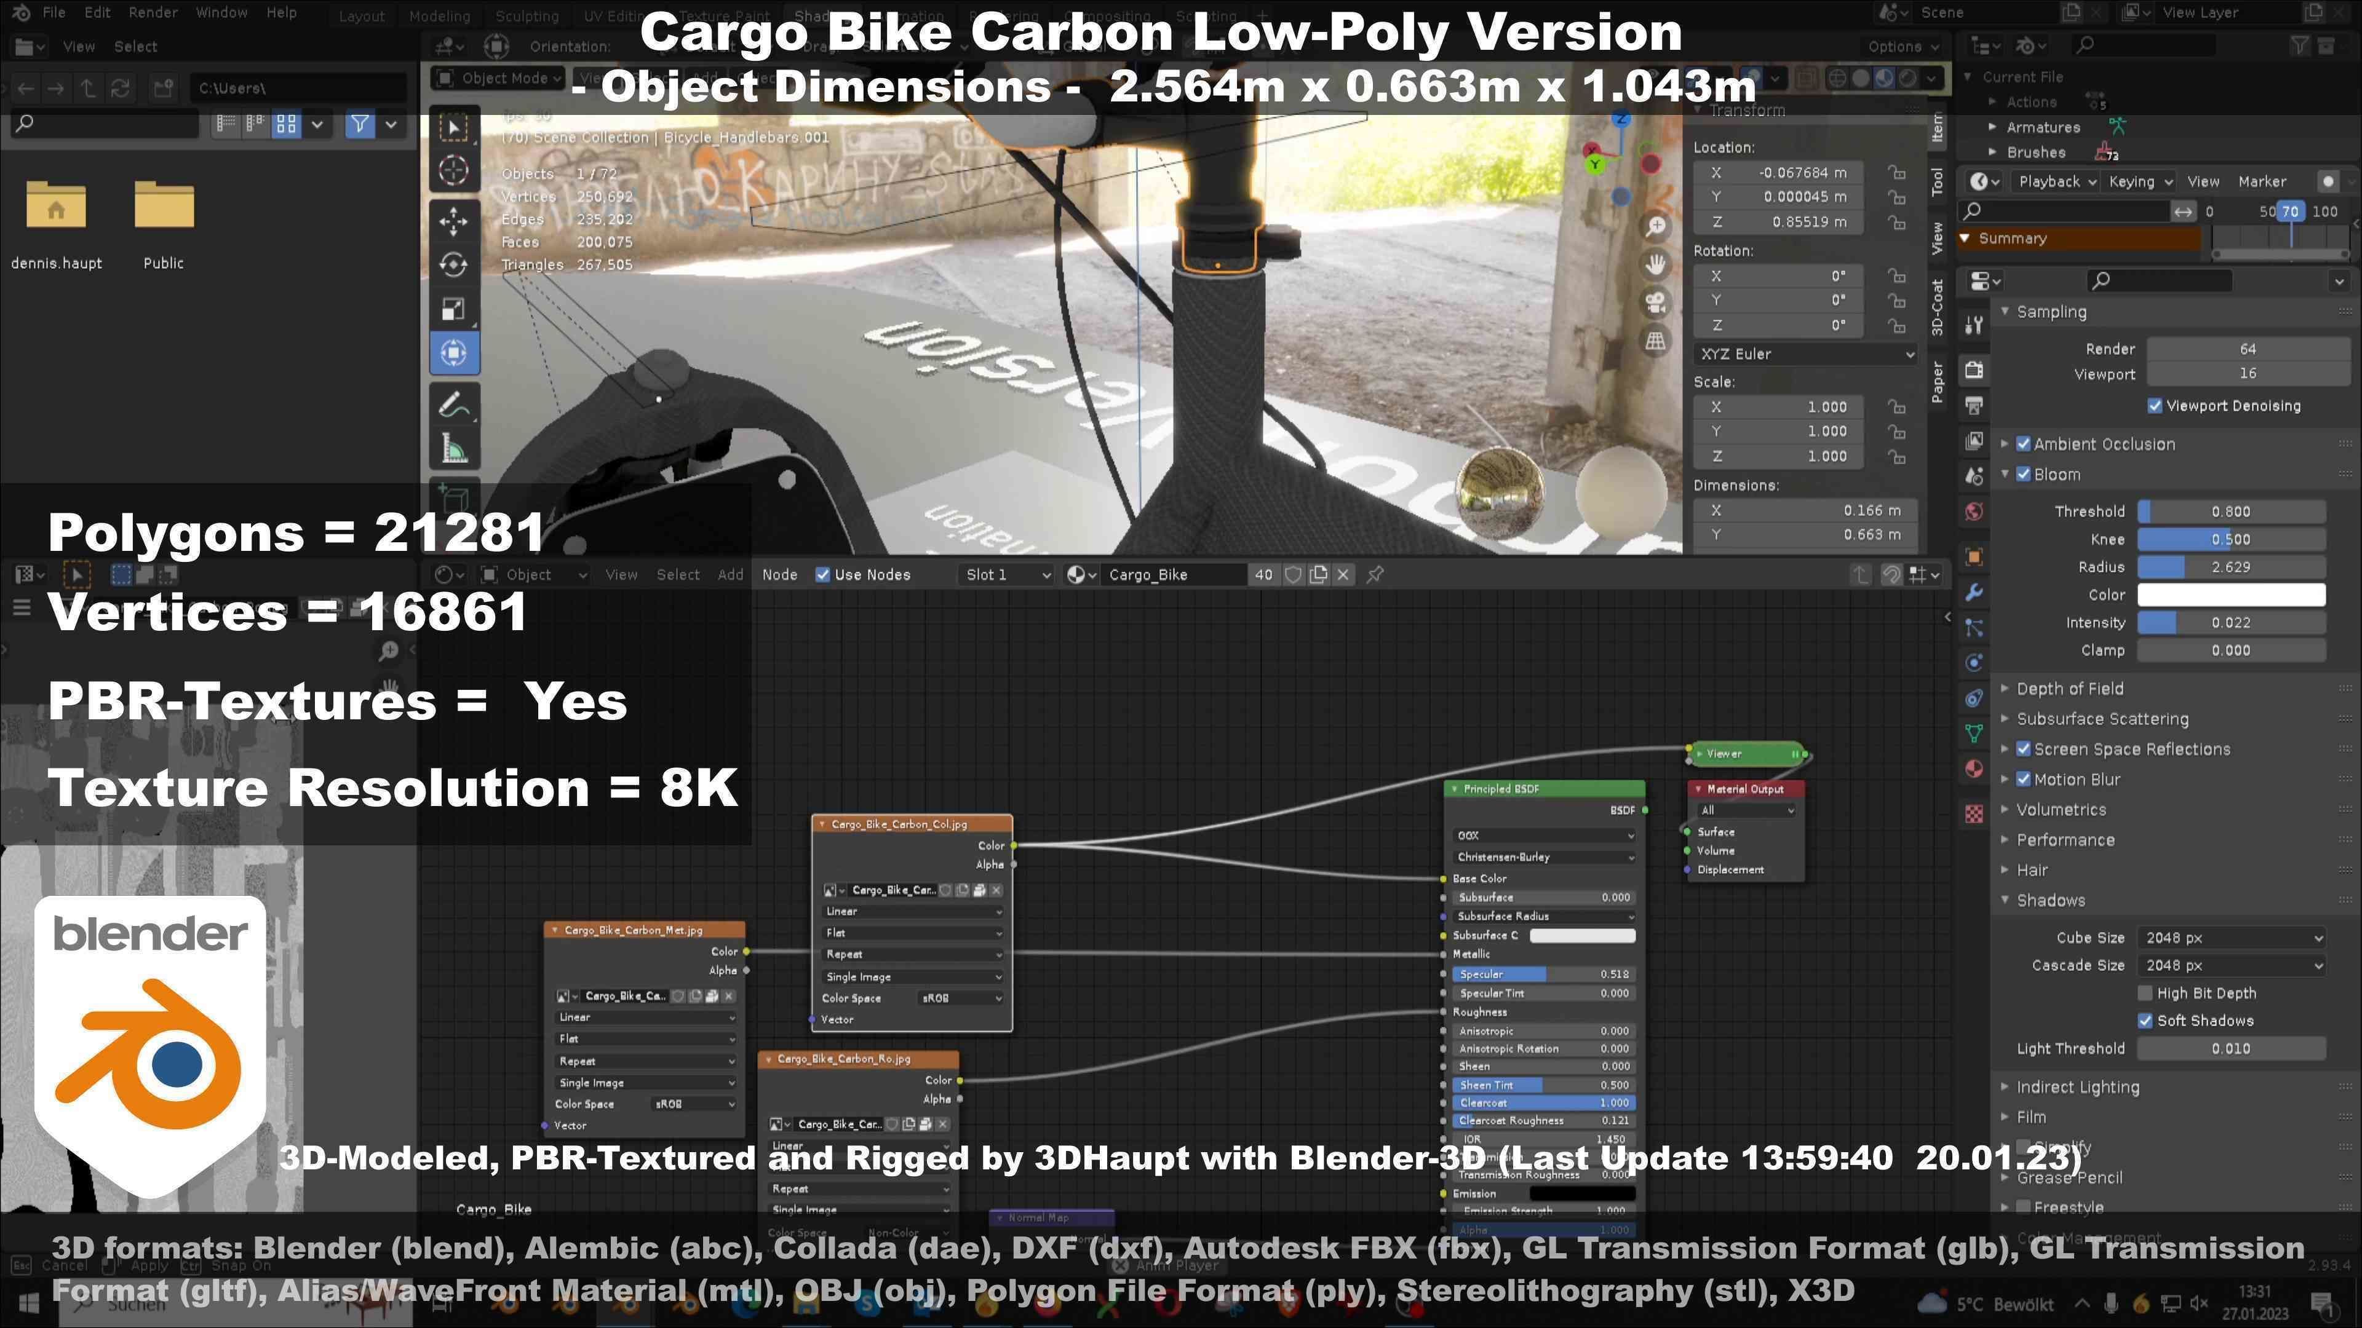The image size is (2362, 1328).
Task: Collapse the Shadows panel
Action: (2005, 900)
